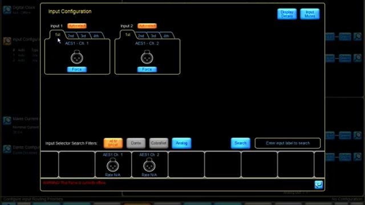Click 'Configure Input Routing Priorities' status text
The width and height of the screenshot is (365, 205).
pos(33,199)
